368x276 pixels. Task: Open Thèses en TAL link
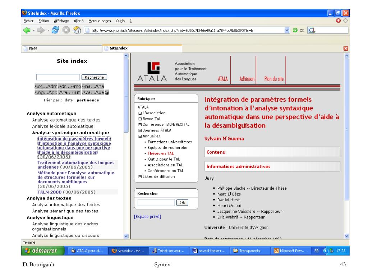tap(161, 153)
